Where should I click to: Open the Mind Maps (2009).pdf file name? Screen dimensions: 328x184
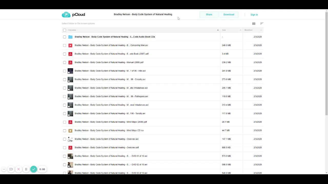111,122
